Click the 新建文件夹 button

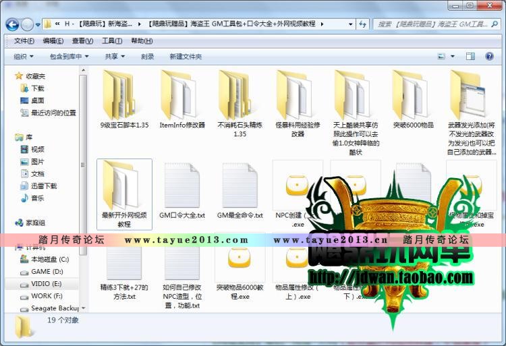click(x=186, y=57)
